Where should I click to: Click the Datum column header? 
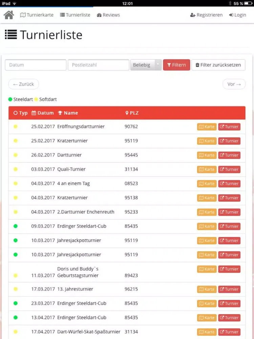tap(43, 113)
